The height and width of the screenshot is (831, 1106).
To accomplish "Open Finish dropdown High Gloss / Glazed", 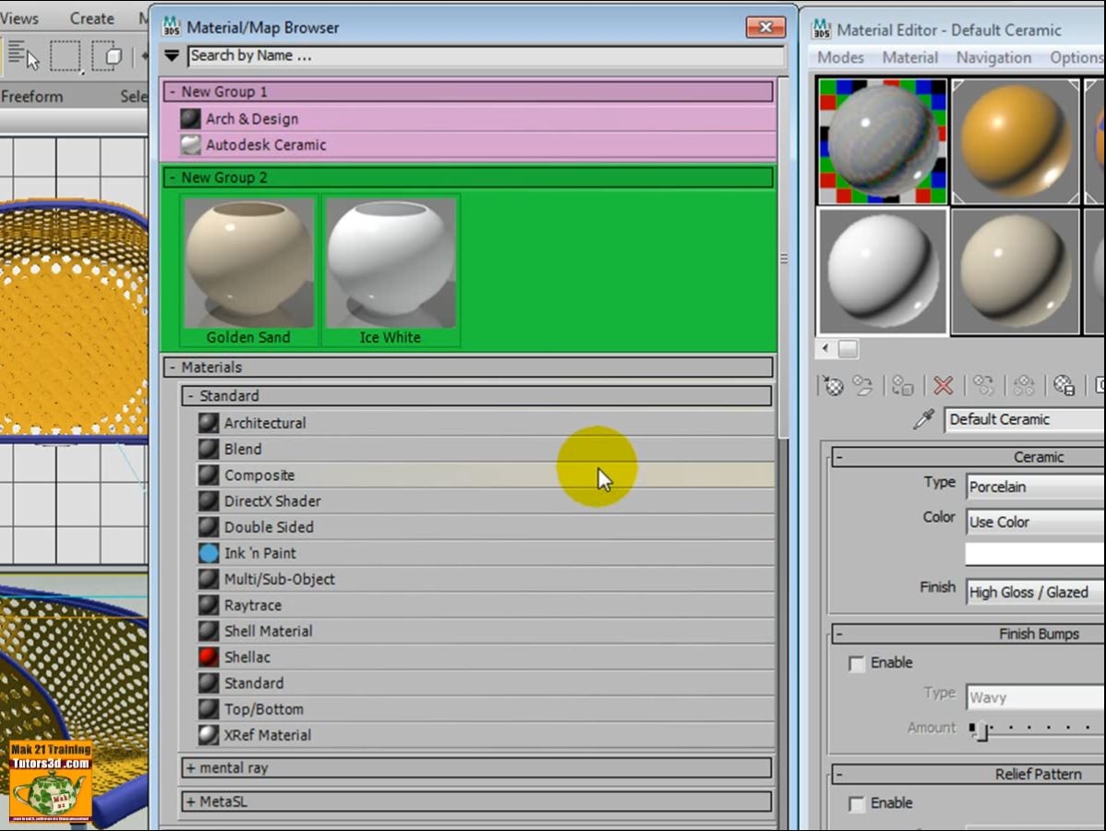I will 1036,592.
